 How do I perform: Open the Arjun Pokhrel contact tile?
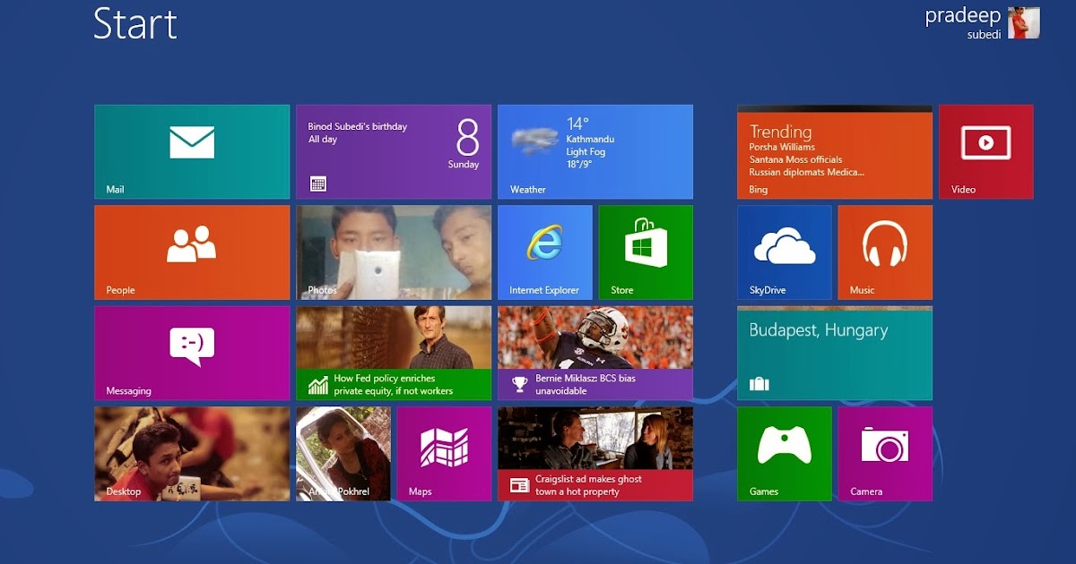point(343,454)
